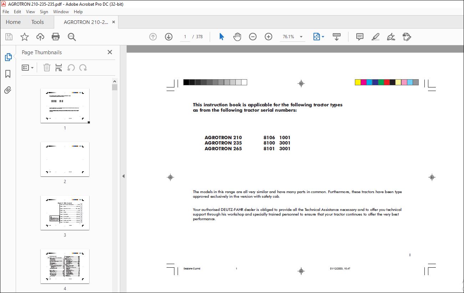This screenshot has height=293, width=464.
Task: Open the Fit page options
Action: click(x=318, y=37)
